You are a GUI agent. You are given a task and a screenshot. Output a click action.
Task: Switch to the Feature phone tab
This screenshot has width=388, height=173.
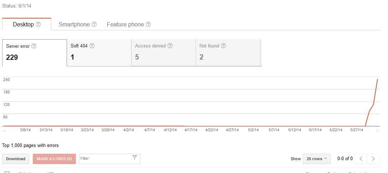125,25
